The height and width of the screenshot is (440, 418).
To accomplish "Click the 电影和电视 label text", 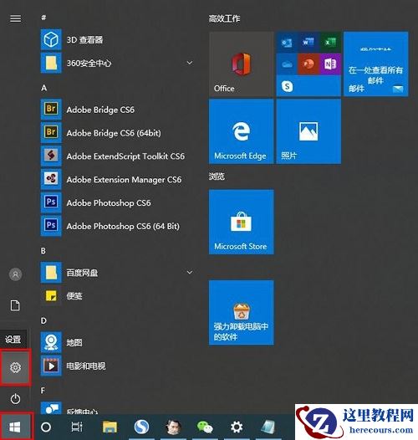I will [x=86, y=366].
